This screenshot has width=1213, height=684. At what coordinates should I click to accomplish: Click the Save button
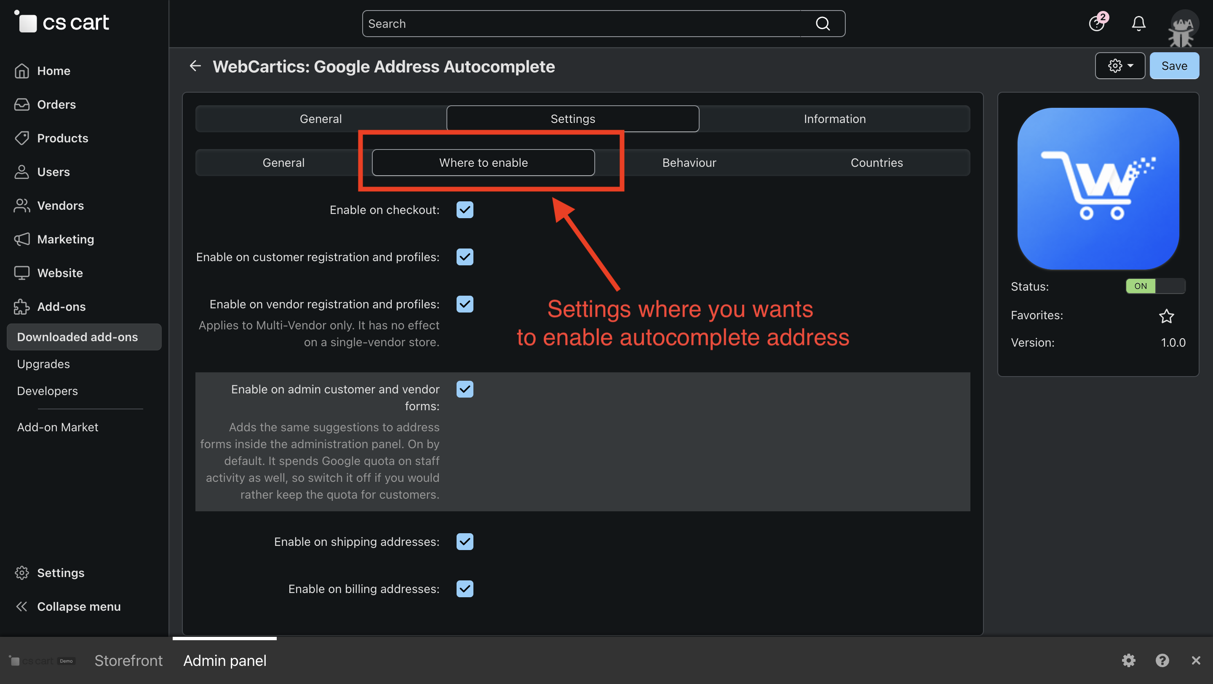pyautogui.click(x=1174, y=66)
